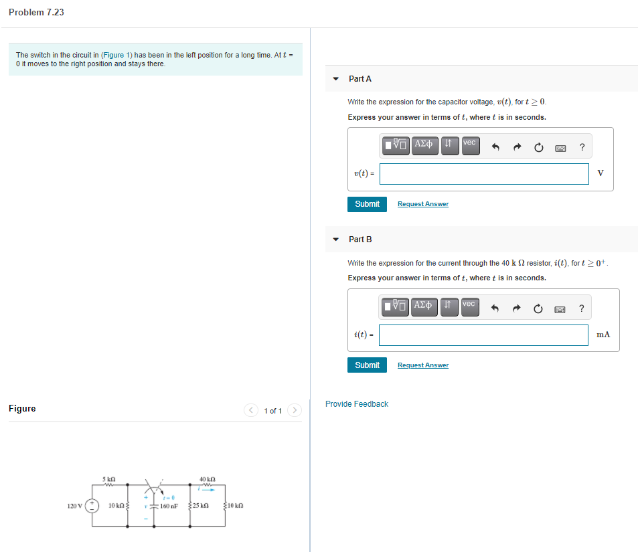The image size is (638, 552).
Task: Insert a vector symbol in Part A
Action: pyautogui.click(x=469, y=145)
